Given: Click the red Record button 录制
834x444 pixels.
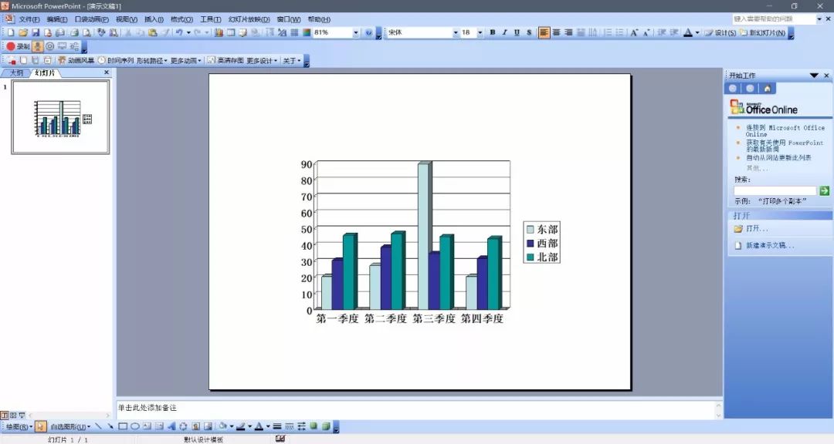Looking at the screenshot, I should click(18, 46).
